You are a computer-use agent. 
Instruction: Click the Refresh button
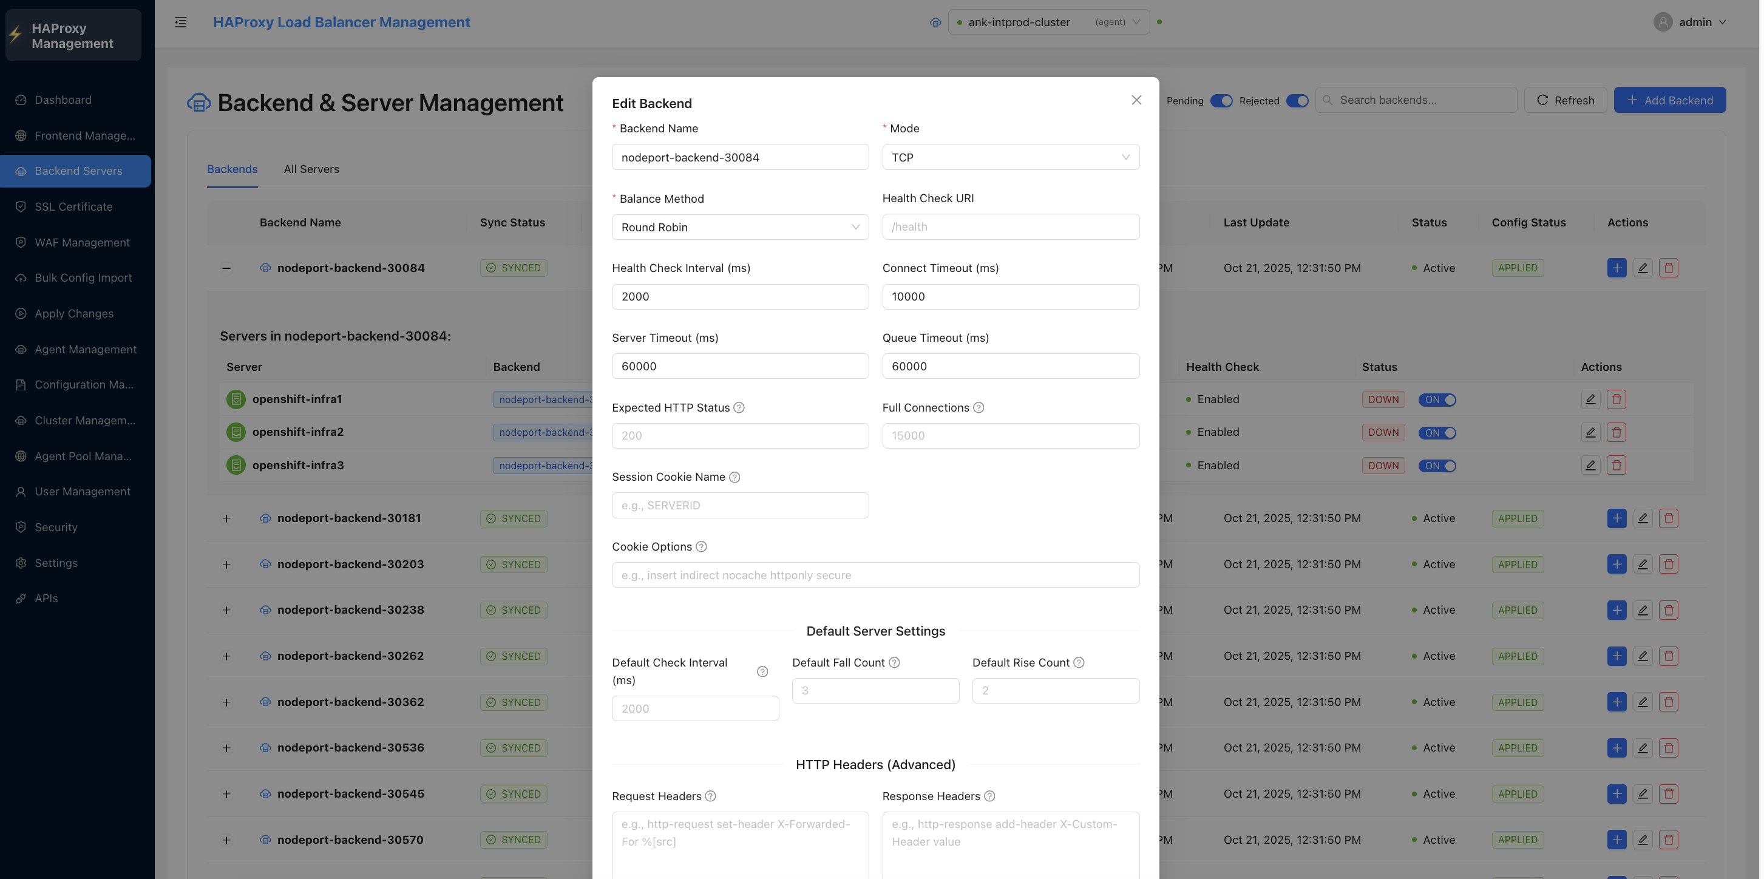(1565, 100)
